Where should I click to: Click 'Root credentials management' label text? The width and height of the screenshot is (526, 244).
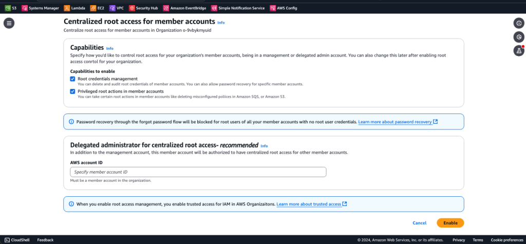(x=108, y=79)
